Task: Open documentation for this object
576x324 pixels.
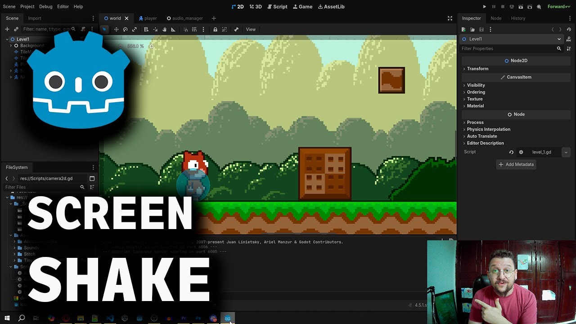Action: (x=569, y=39)
